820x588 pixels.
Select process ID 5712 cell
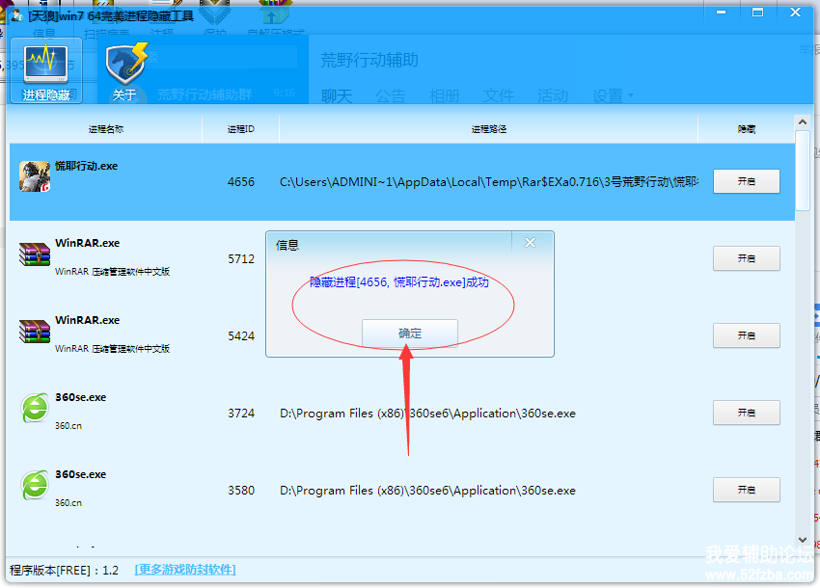click(x=241, y=258)
